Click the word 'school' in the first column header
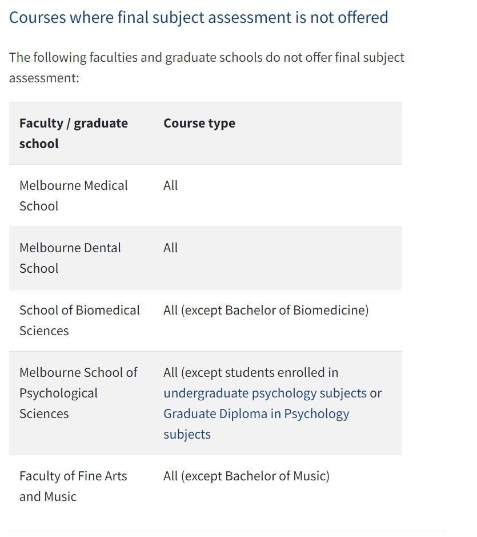The height and width of the screenshot is (537, 477). pos(39,144)
